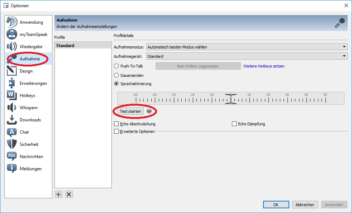Select the Wiedergabe speaker icon
The width and height of the screenshot is (352, 213).
(12, 47)
